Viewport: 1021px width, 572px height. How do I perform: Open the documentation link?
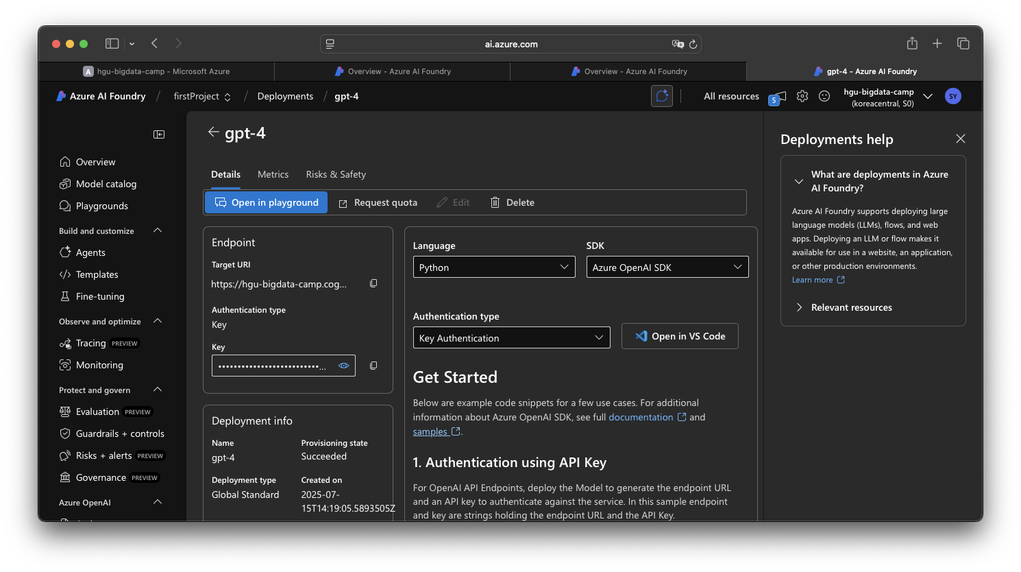click(x=647, y=417)
